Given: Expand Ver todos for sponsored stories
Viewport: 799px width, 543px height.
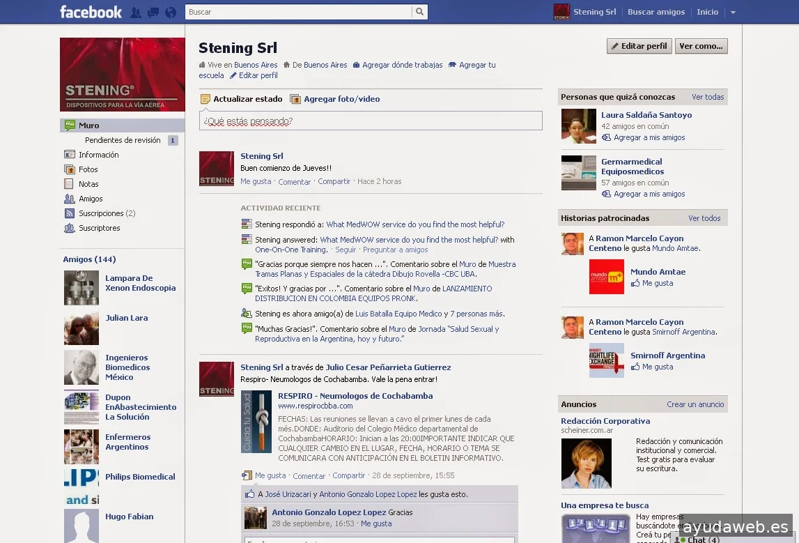Looking at the screenshot, I should [x=704, y=218].
